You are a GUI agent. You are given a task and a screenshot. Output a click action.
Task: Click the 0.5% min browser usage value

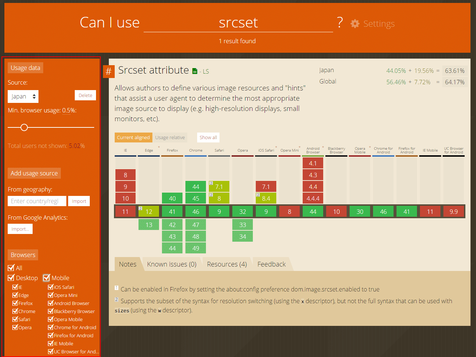pyautogui.click(x=68, y=110)
